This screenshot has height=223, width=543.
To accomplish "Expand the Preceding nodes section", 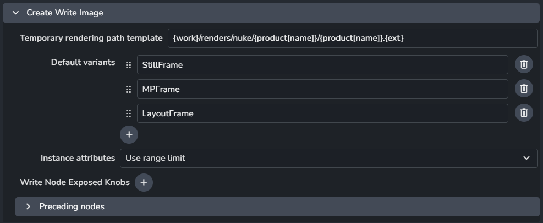I will pos(28,206).
